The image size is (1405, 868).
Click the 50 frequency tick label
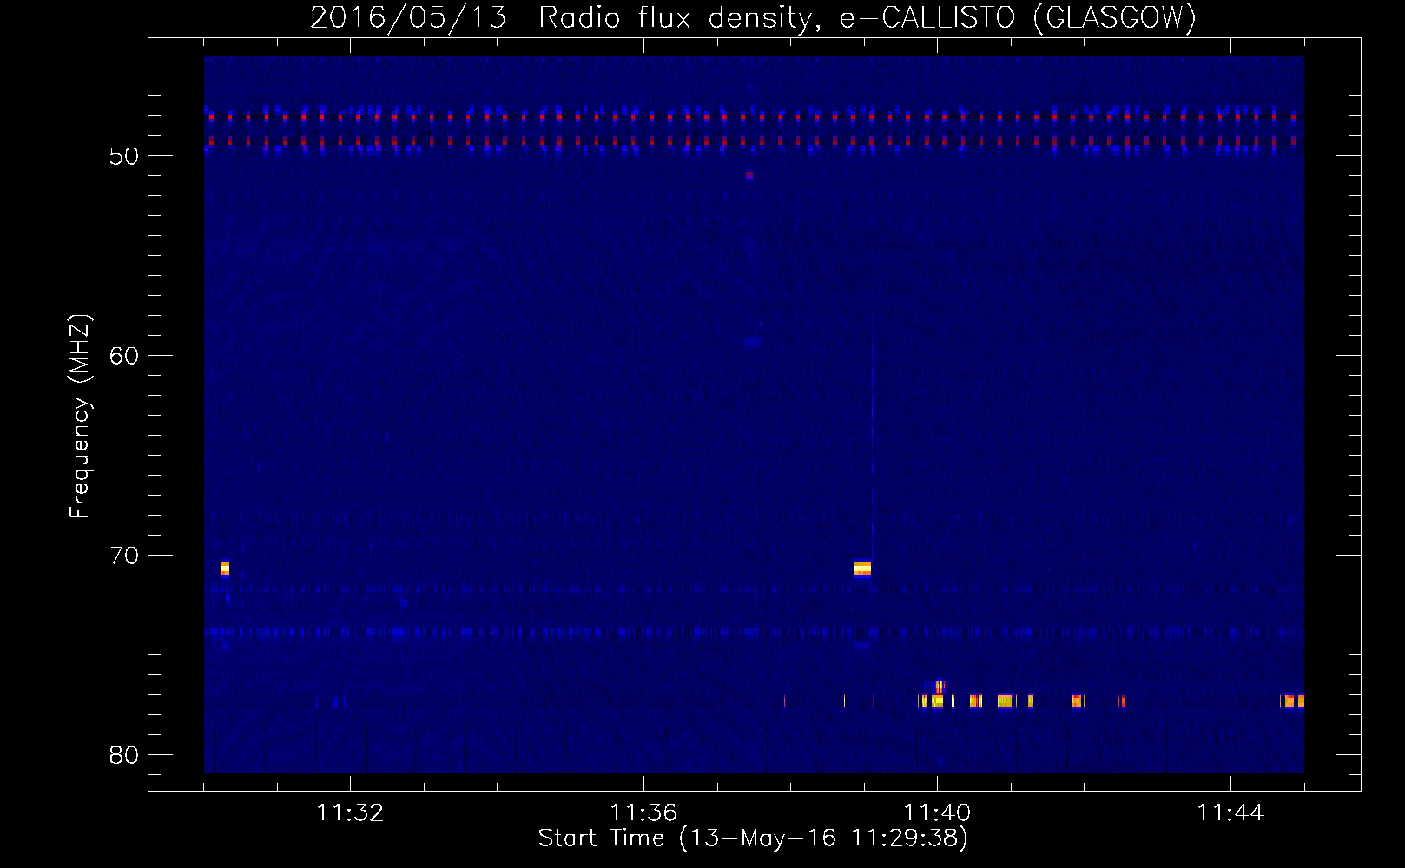124,156
